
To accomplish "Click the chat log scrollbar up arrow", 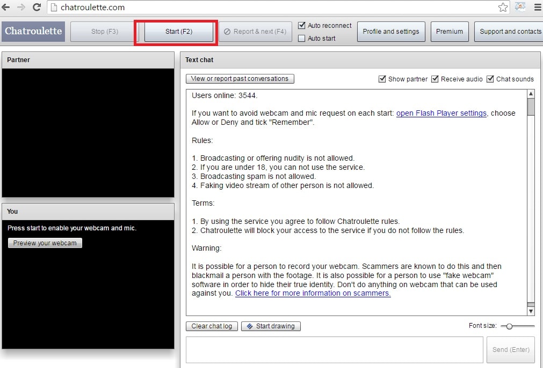I will point(531,94).
